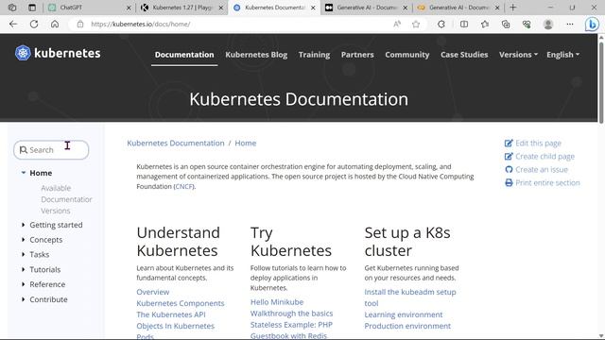
Task: Add this page to favorites with star icon
Action: (x=416, y=24)
